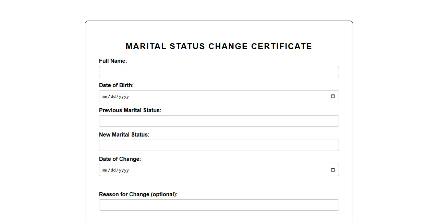Viewport: 438px width, 223px height.
Task: Click the "Reason for Change (optional):" label
Action: click(x=138, y=195)
